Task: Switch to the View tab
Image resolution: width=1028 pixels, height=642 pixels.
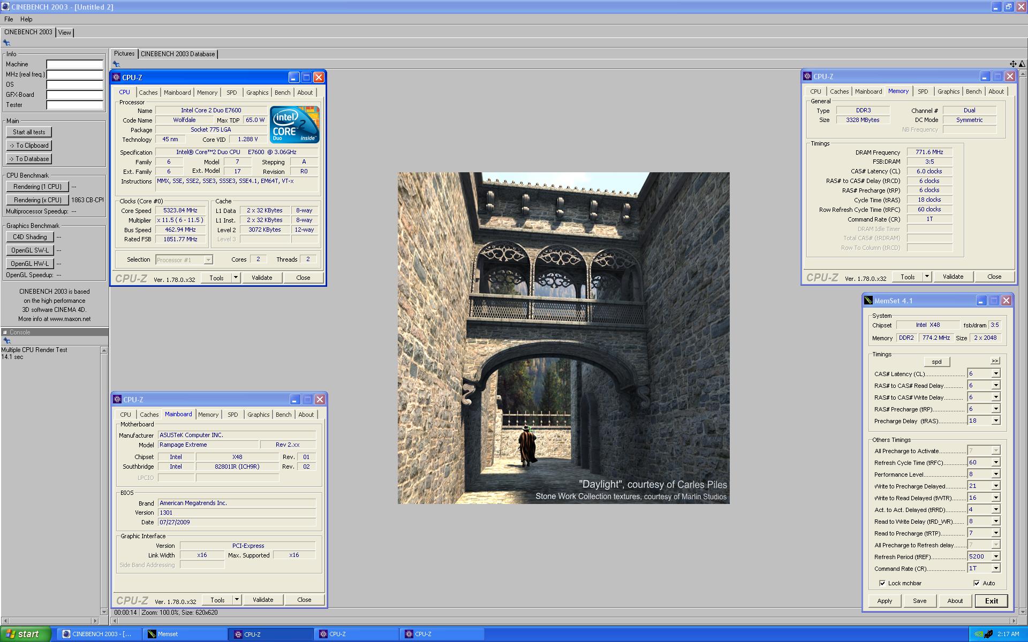Action: (64, 33)
